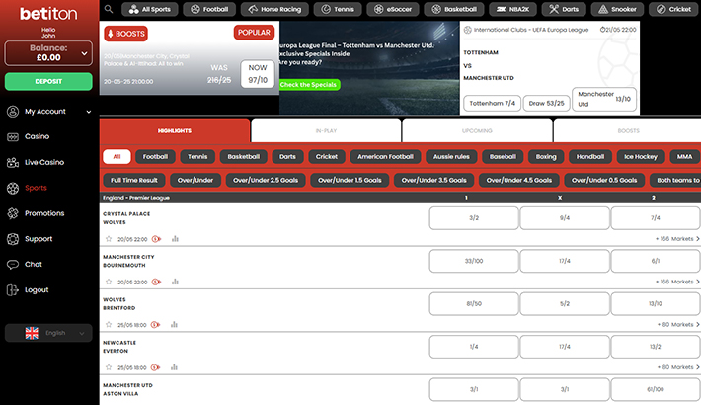701x405 pixels.
Task: Click the green Deposit button
Action: [x=48, y=81]
